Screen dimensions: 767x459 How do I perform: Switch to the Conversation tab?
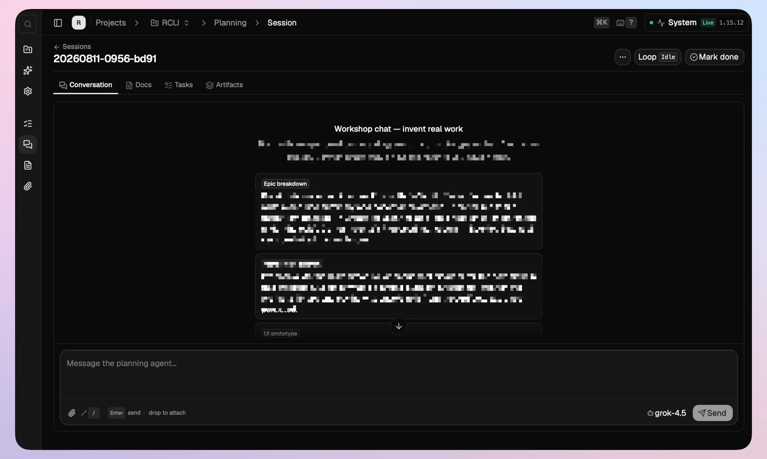[85, 85]
